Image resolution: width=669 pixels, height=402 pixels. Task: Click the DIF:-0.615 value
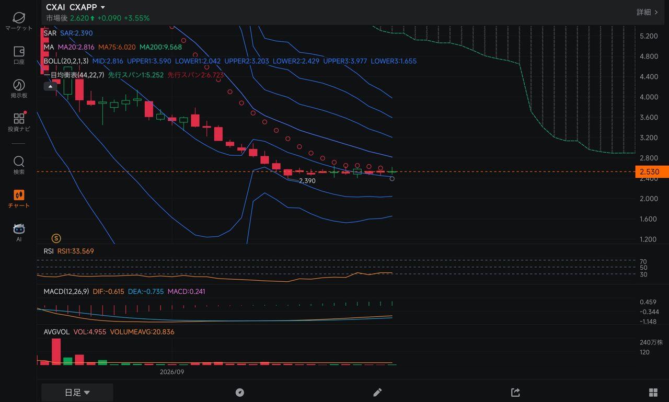tap(108, 291)
